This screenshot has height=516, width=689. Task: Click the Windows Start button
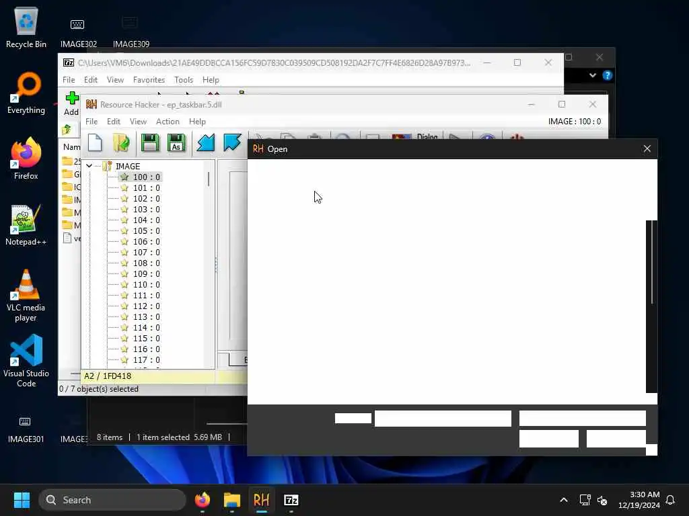(x=22, y=500)
